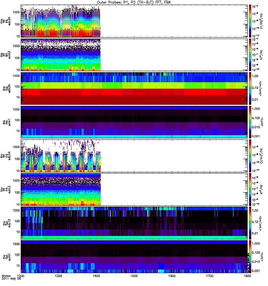Click the 1200 time axis label
268x286 pixels.
[x=21, y=276]
